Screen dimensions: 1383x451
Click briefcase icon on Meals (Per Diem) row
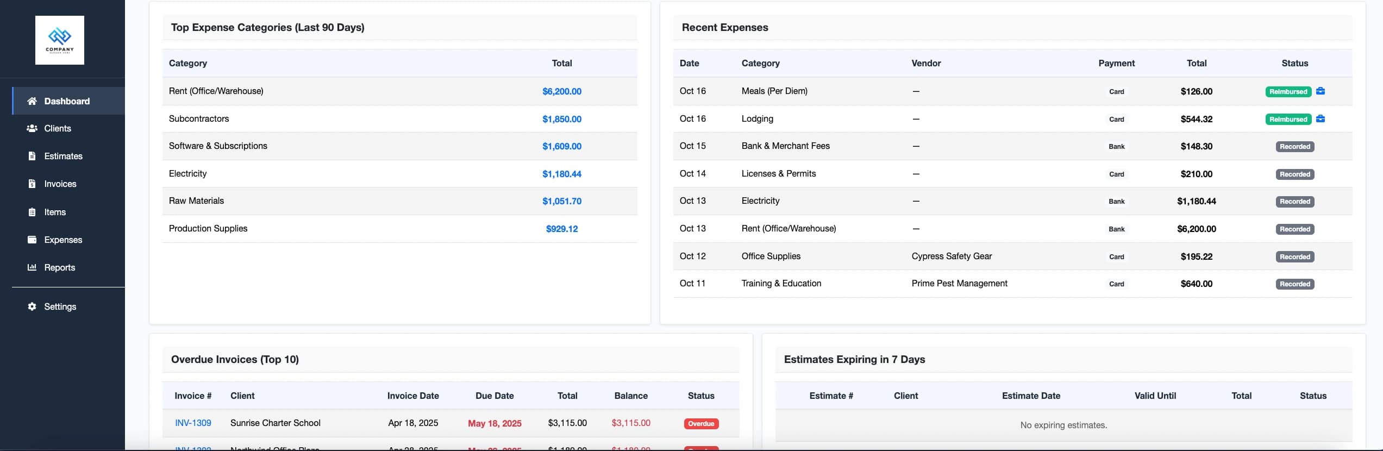(x=1321, y=91)
